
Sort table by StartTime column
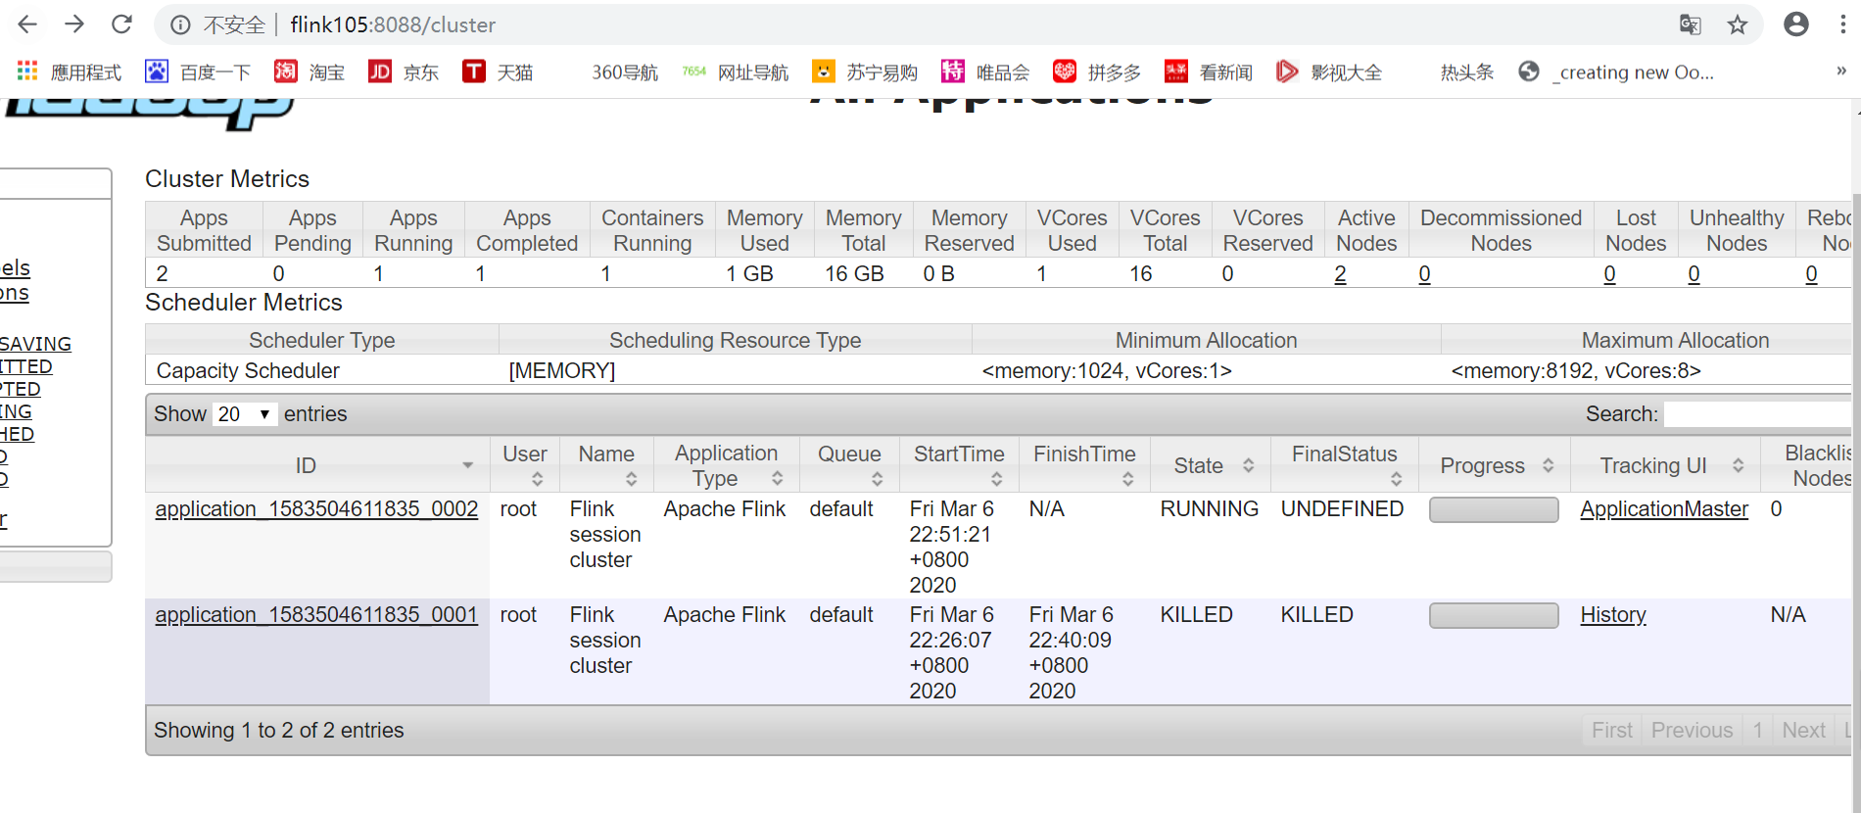pos(959,465)
